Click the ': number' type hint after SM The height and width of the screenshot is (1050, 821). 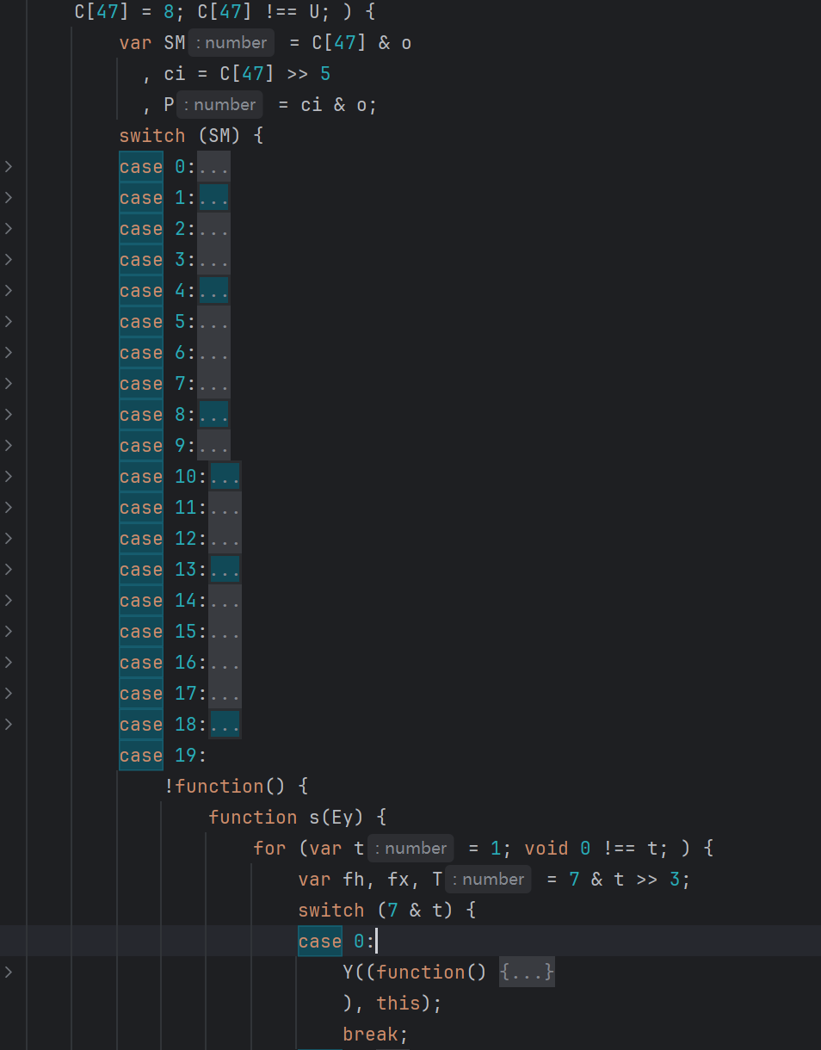click(x=231, y=42)
